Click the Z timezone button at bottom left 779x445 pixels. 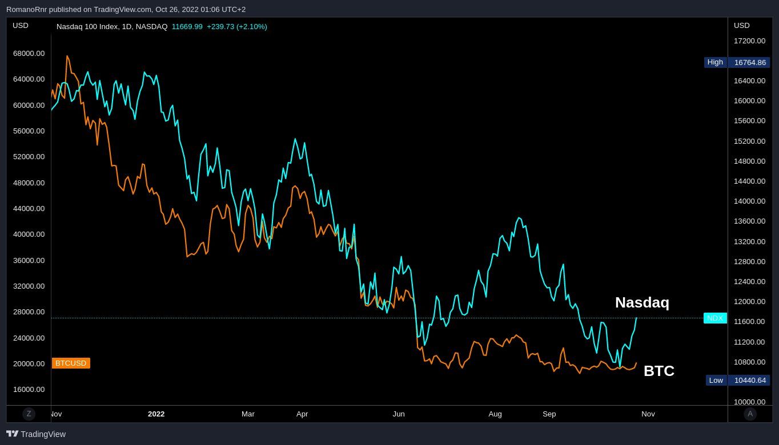29,414
